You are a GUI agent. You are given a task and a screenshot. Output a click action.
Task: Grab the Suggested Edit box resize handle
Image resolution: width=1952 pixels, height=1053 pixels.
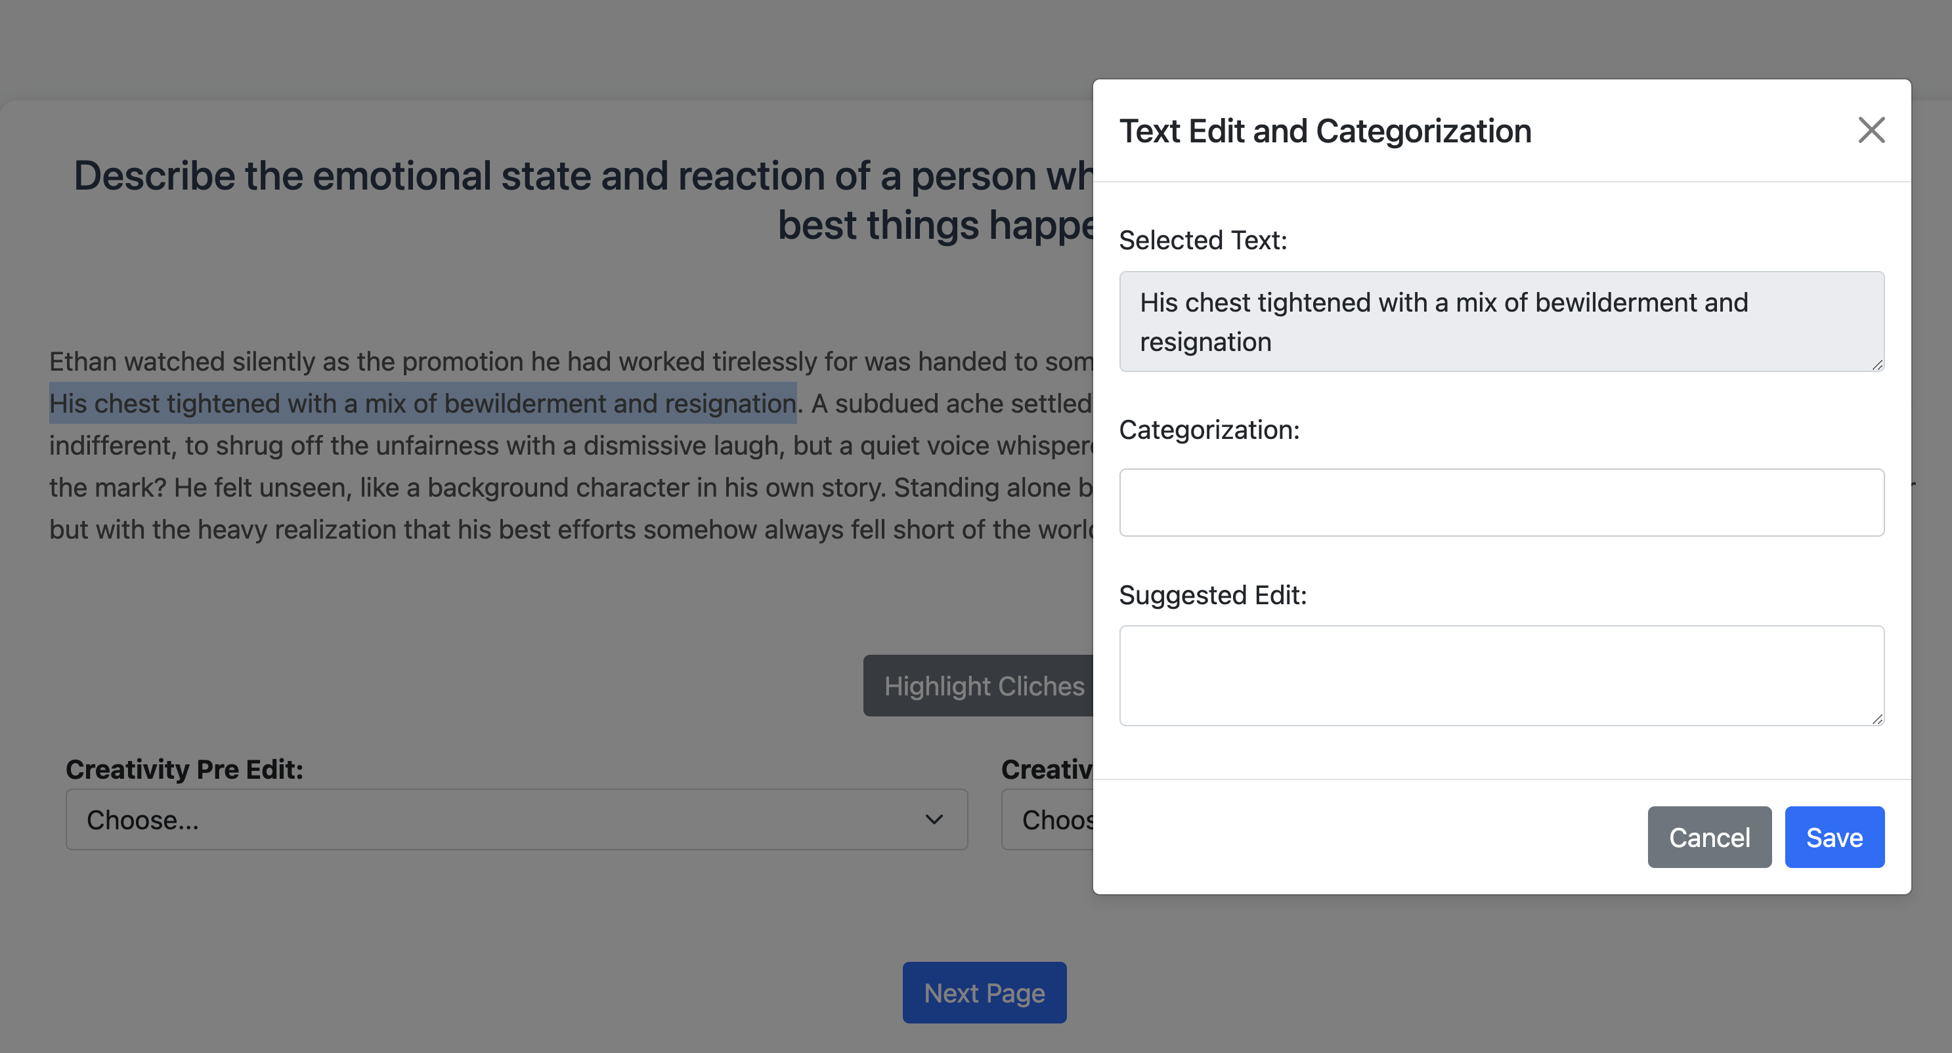[1876, 719]
